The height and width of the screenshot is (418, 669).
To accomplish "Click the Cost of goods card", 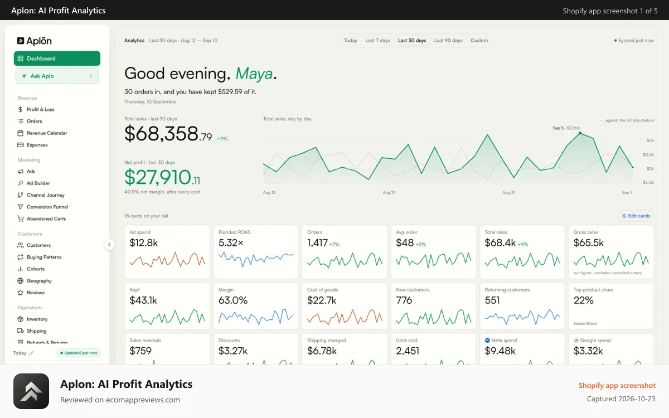I will pyautogui.click(x=345, y=307).
